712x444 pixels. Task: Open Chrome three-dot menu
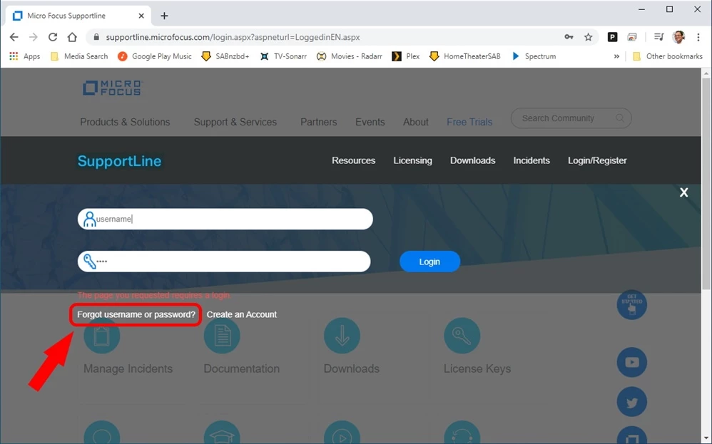(x=698, y=37)
